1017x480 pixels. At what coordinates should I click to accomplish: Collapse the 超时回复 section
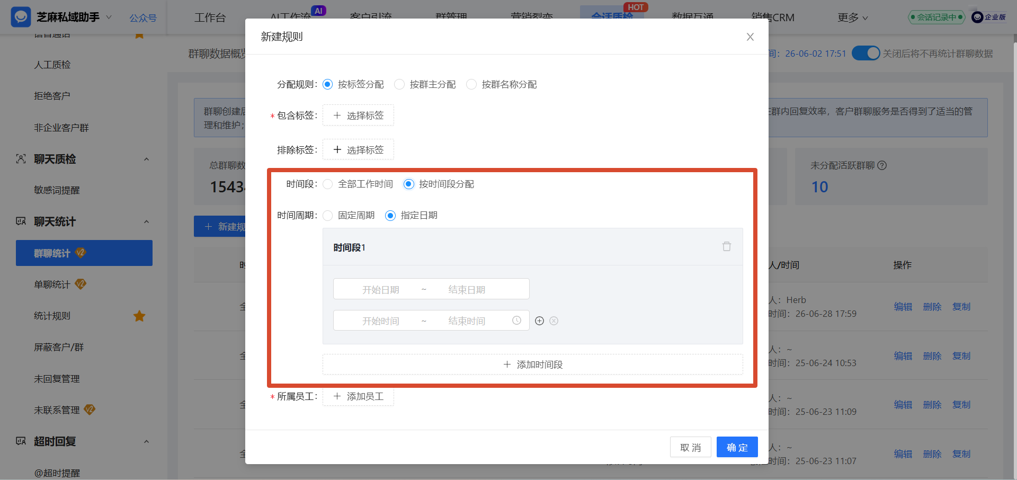tap(147, 441)
